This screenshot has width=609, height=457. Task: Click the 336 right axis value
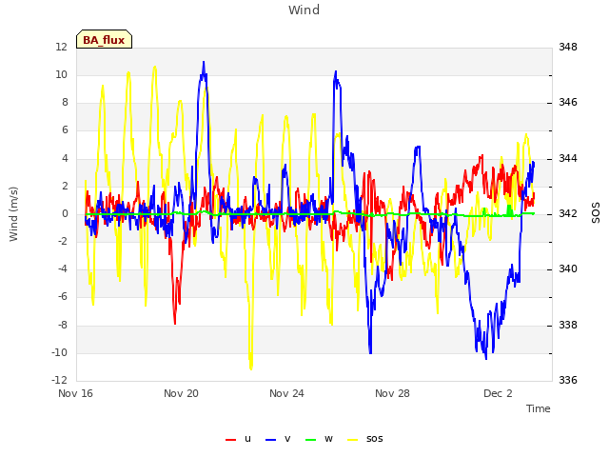tap(568, 380)
